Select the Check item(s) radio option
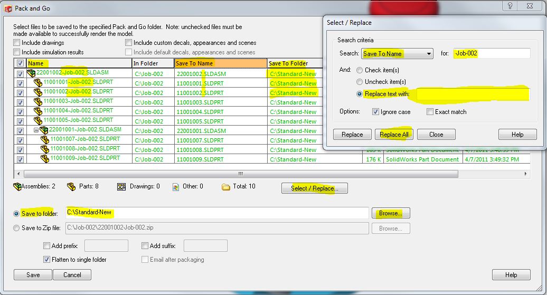This screenshot has height=295, width=547. tap(360, 70)
